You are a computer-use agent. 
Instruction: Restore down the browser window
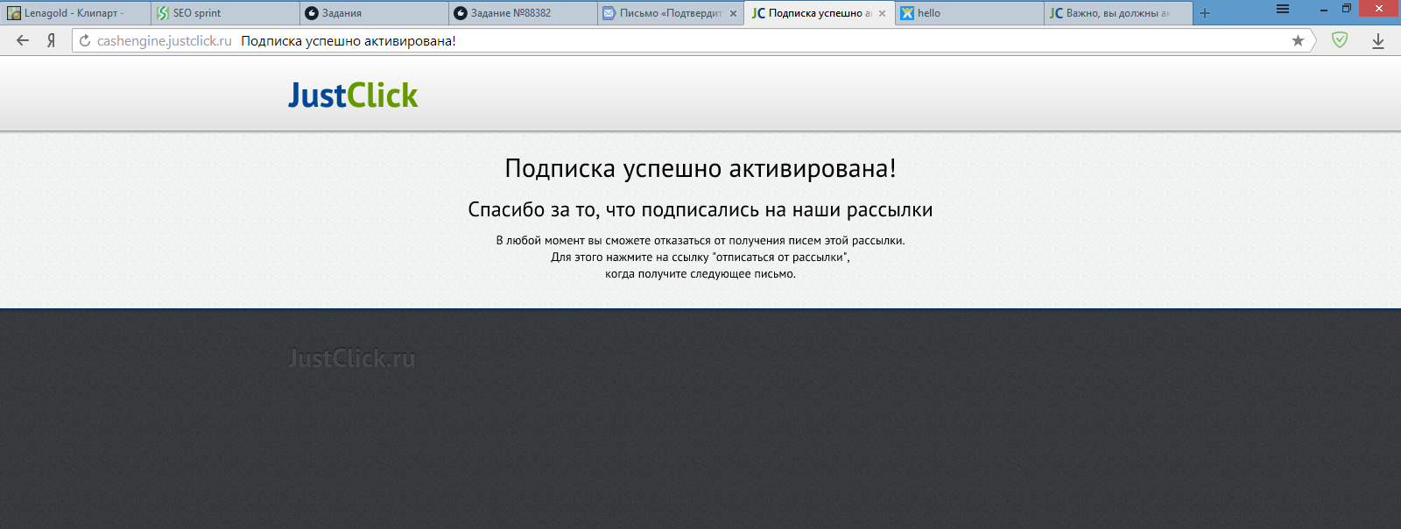(1347, 9)
